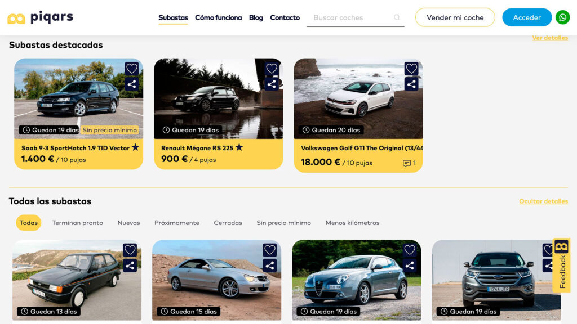The image size is (577, 324).
Task: Select the Cerradas filter
Action: coord(228,223)
